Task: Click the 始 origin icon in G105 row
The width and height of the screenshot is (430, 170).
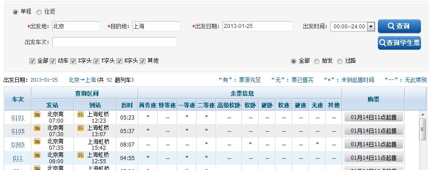Action: coord(37,128)
